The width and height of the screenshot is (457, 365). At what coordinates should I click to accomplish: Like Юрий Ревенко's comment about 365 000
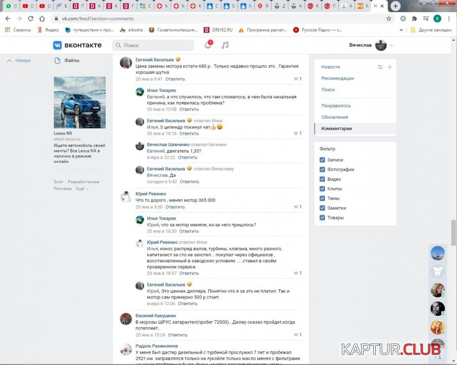pyautogui.click(x=297, y=207)
